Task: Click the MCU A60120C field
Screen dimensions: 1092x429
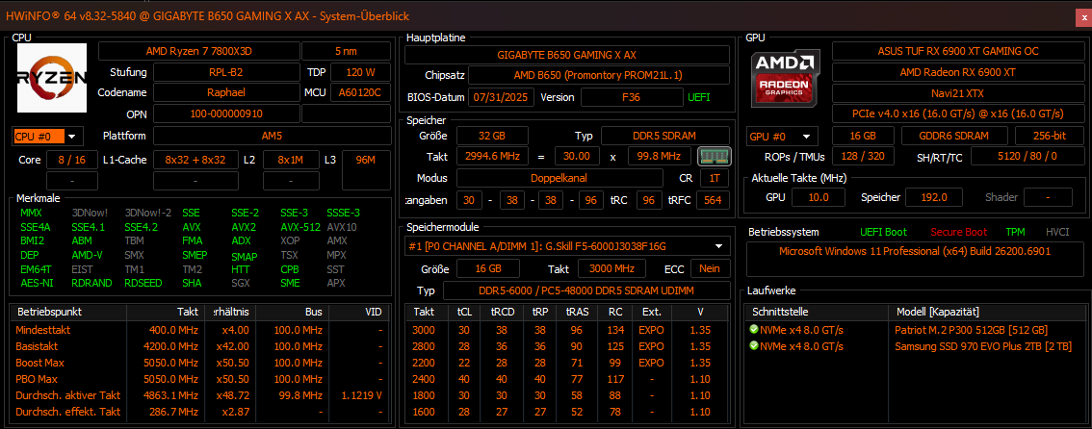Action: (360, 92)
